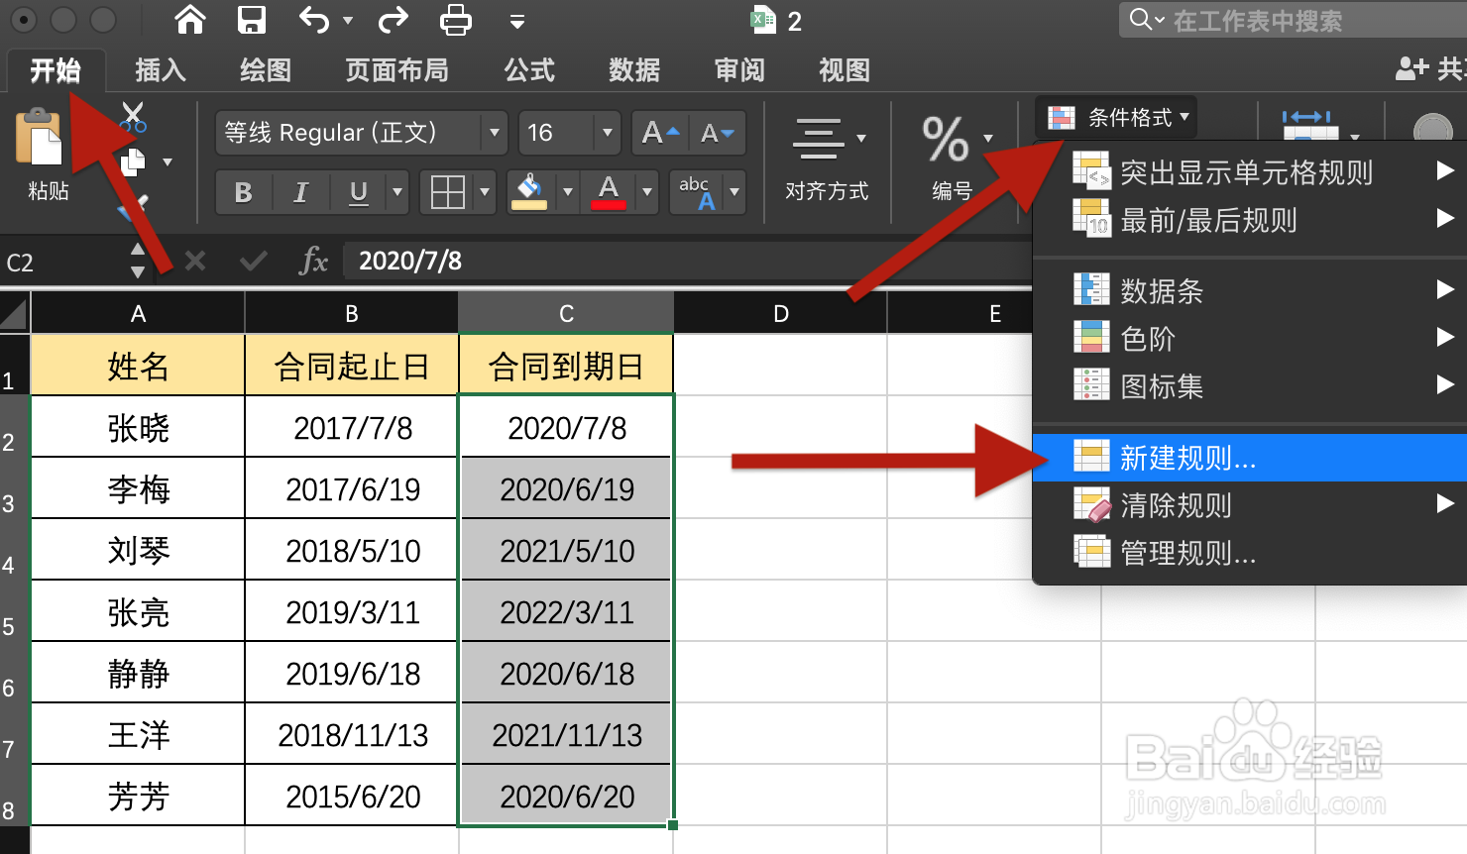The image size is (1467, 854).
Task: Open undo history dropdown arrow
Action: coord(347,21)
